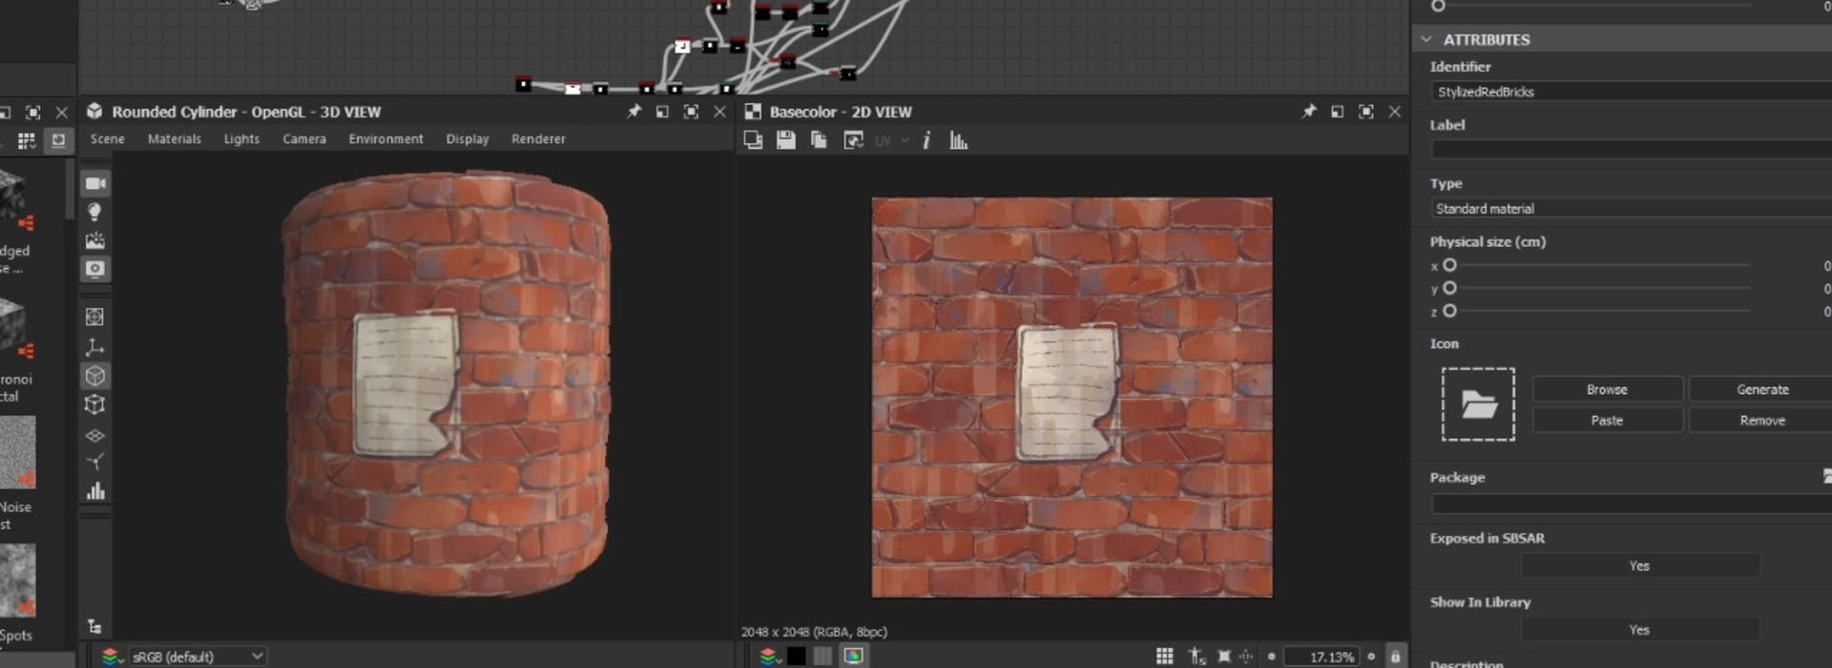Click the solid cube icon in 3D view

coord(94,376)
